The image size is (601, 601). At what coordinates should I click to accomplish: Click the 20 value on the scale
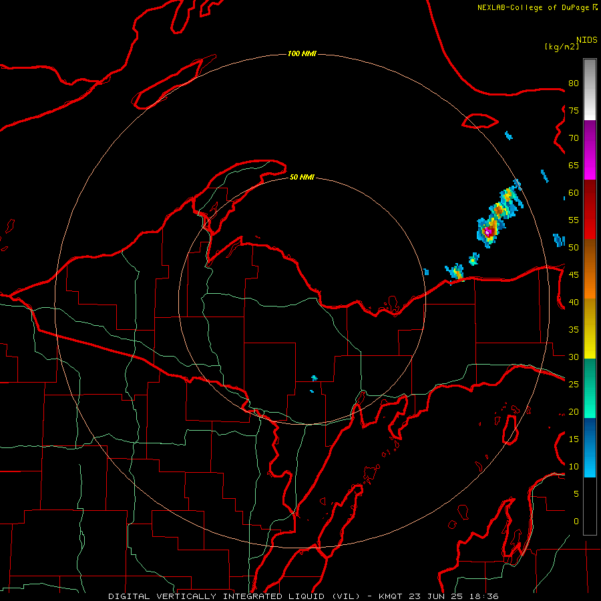[574, 412]
